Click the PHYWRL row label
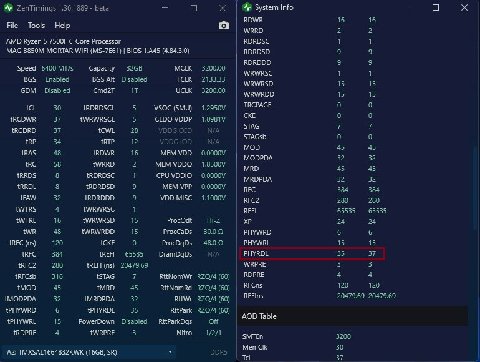The width and height of the screenshot is (480, 362). (257, 243)
